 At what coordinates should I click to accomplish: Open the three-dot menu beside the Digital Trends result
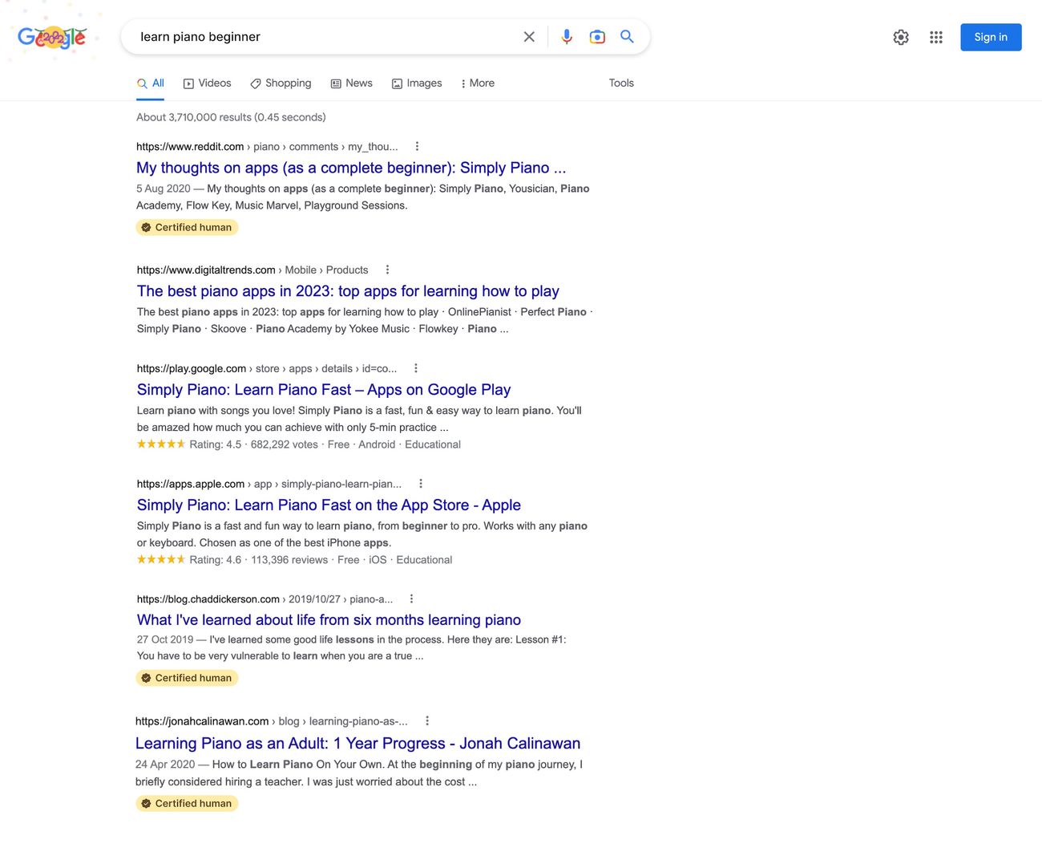(x=387, y=270)
